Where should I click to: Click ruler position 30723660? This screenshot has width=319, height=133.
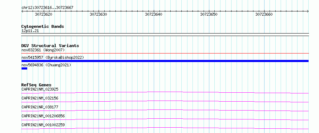(x=264, y=14)
